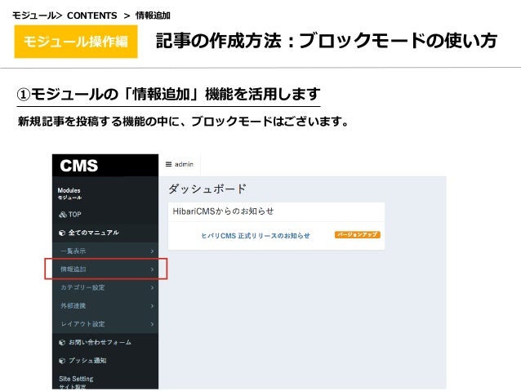521x391 pixels.
Task: Expand the chevron next to レイアウト設定
Action: (152, 324)
